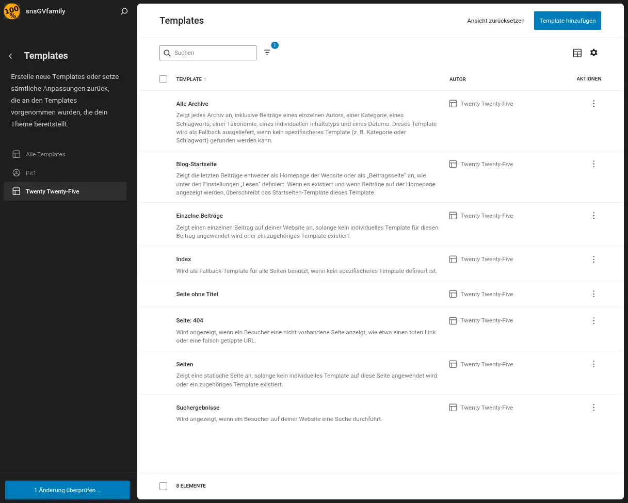Select Alle Templates in sidebar
The height and width of the screenshot is (503, 628).
(x=65, y=154)
